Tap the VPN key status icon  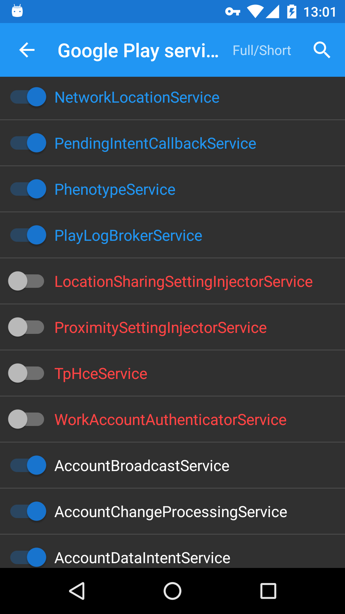pyautogui.click(x=233, y=12)
